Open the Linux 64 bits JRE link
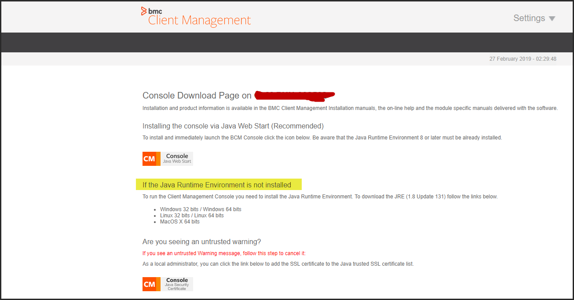 tap(209, 216)
